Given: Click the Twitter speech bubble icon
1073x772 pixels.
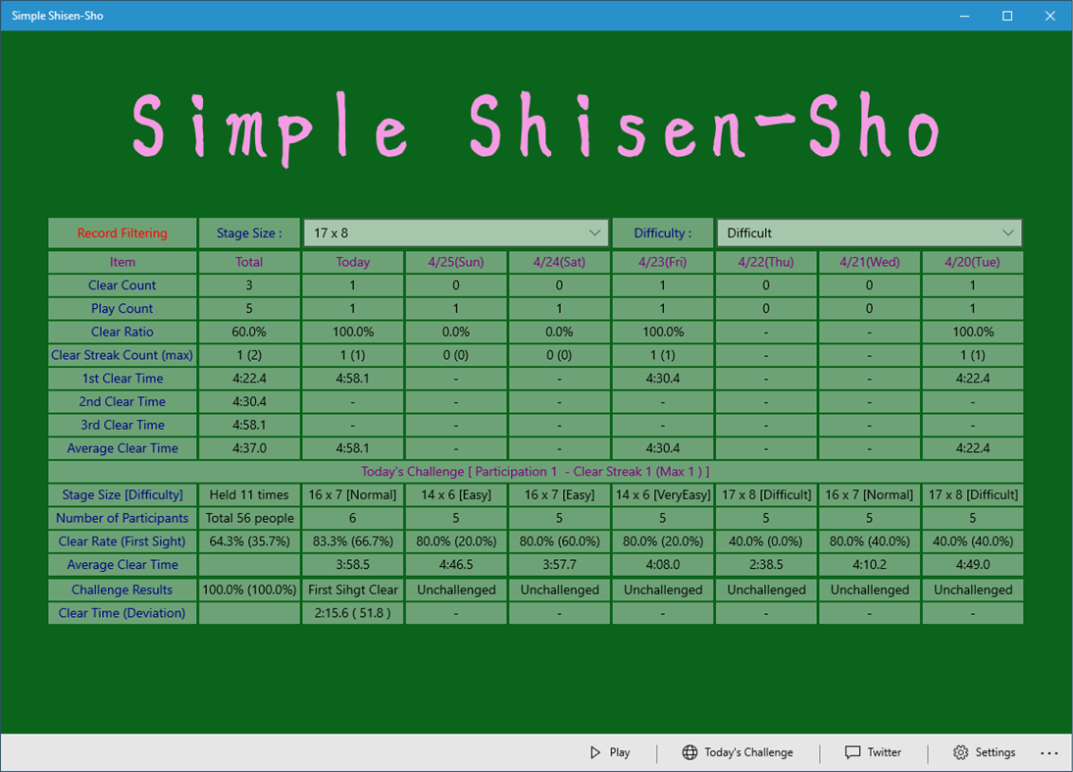Looking at the screenshot, I should [851, 752].
